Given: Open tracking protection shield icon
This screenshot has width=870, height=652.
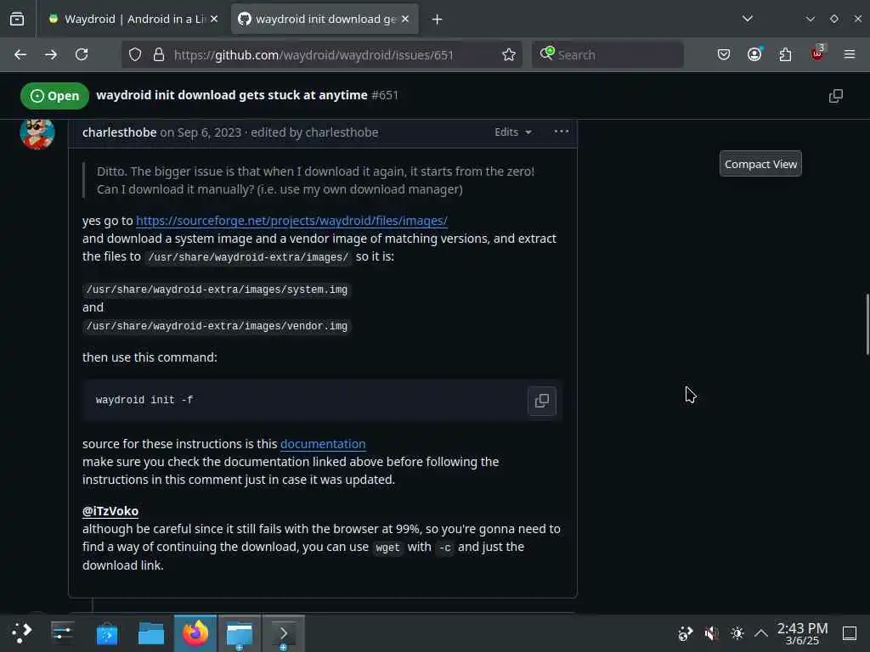Looking at the screenshot, I should [135, 54].
